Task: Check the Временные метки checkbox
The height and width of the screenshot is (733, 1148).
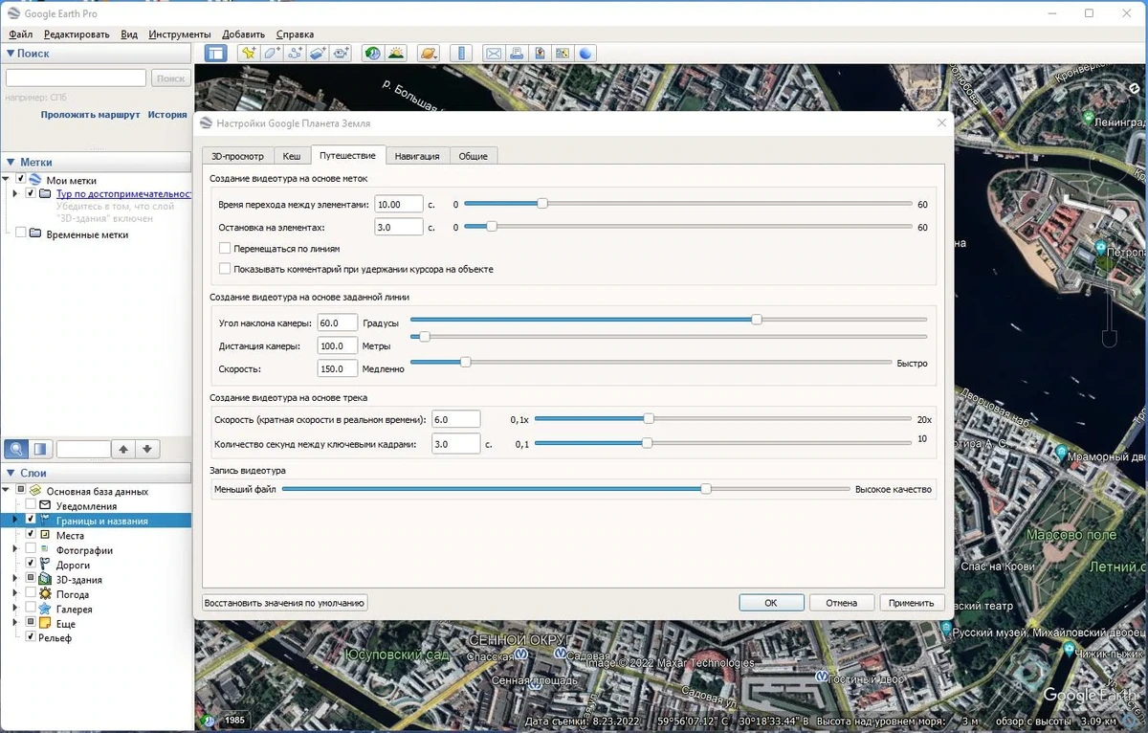Action: [21, 233]
